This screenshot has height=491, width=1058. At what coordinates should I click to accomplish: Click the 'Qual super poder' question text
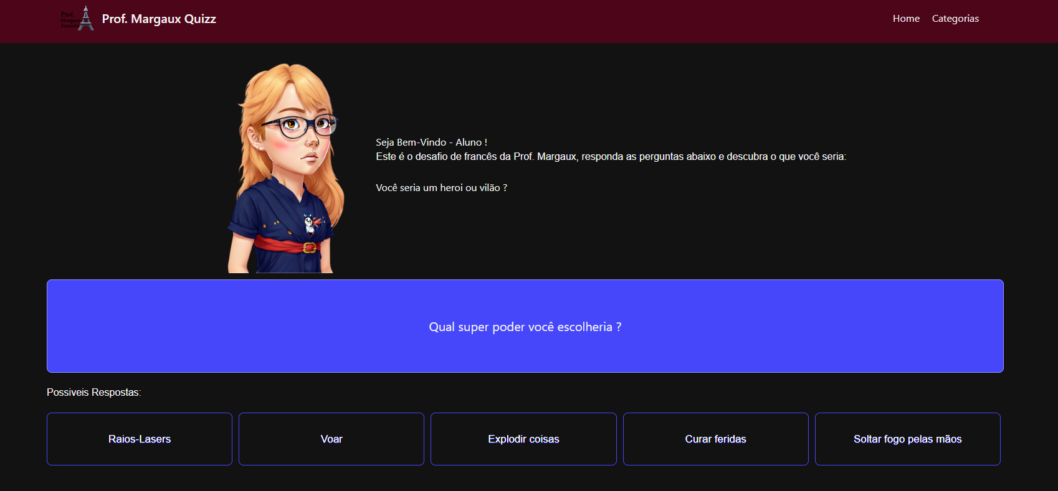click(x=525, y=327)
